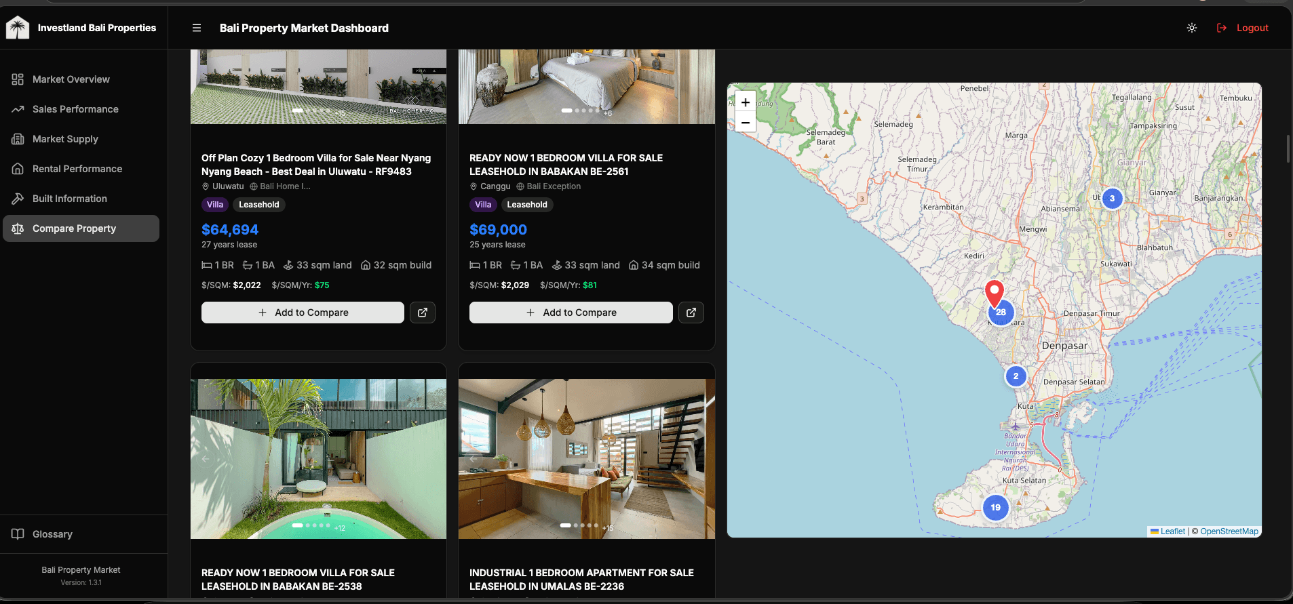Add the $69,000 Canggu villa to compare
1293x604 pixels.
click(x=571, y=313)
